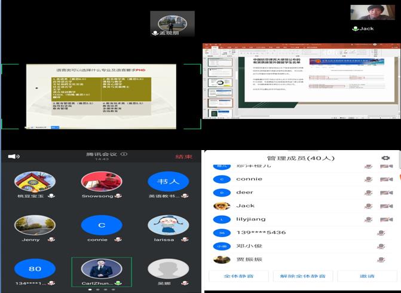Screen dimensions: 401x293
Task: Toggle lilyjiang's camera icon in member list
Action: pyautogui.click(x=386, y=219)
